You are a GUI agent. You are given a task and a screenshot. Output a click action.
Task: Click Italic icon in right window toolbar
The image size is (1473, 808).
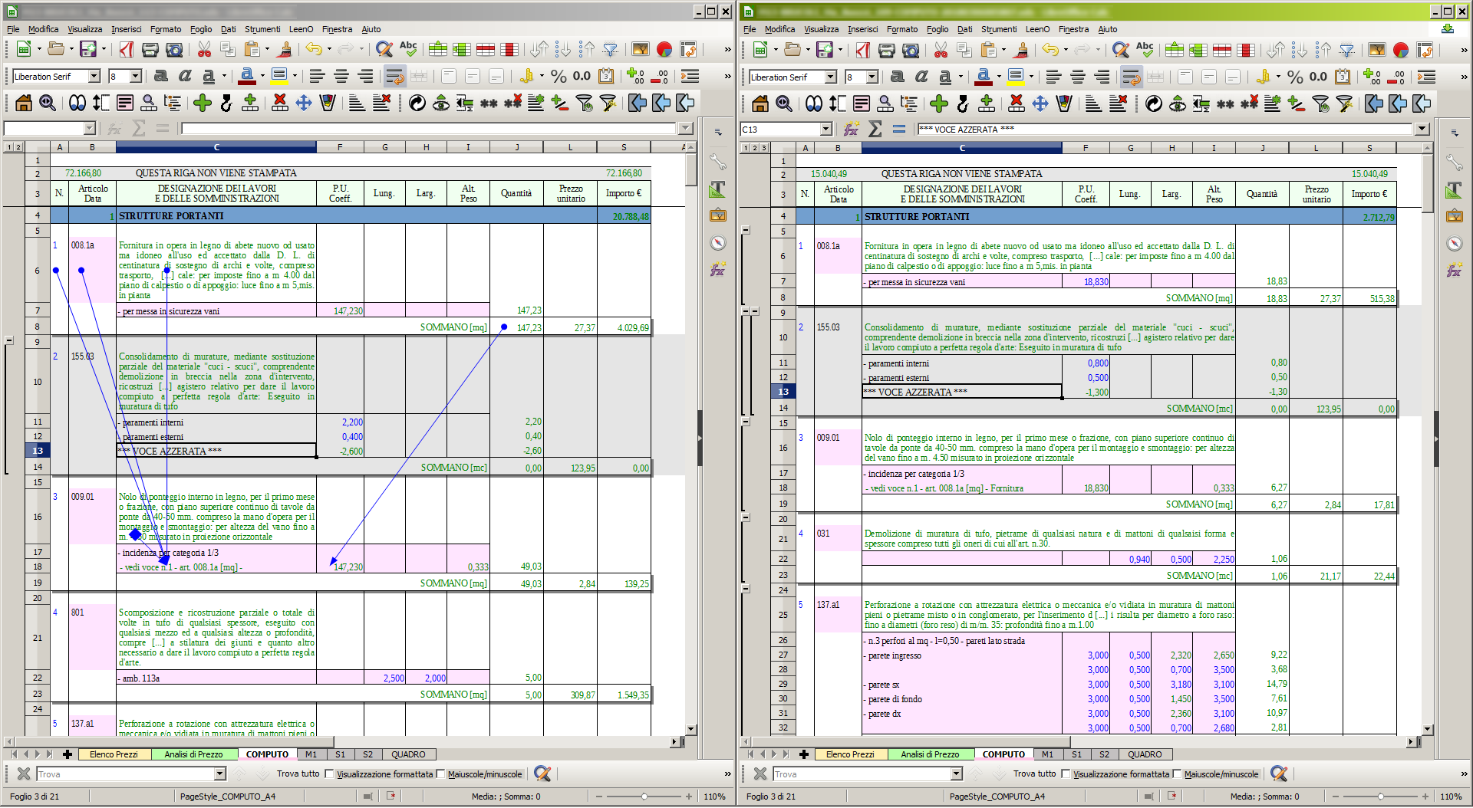tap(921, 77)
